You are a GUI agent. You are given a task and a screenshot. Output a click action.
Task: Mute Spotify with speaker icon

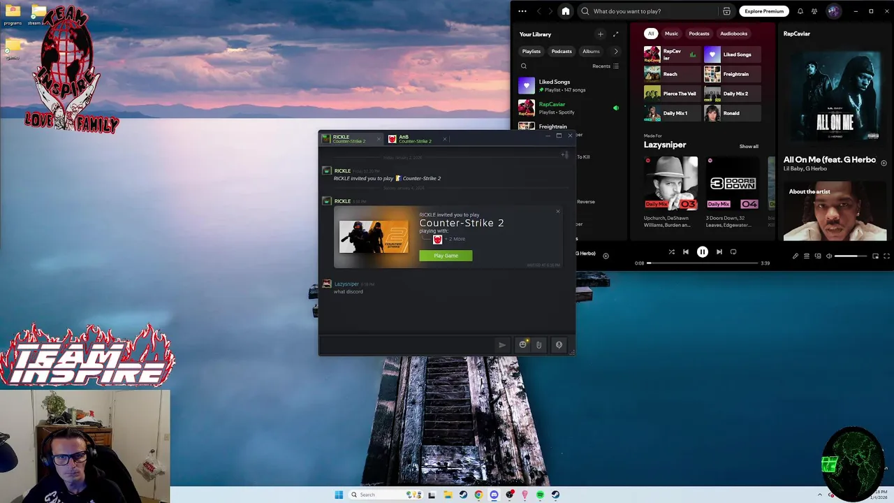(829, 256)
